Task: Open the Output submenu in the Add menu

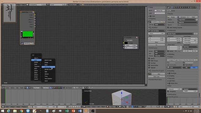Action: tap(36, 62)
